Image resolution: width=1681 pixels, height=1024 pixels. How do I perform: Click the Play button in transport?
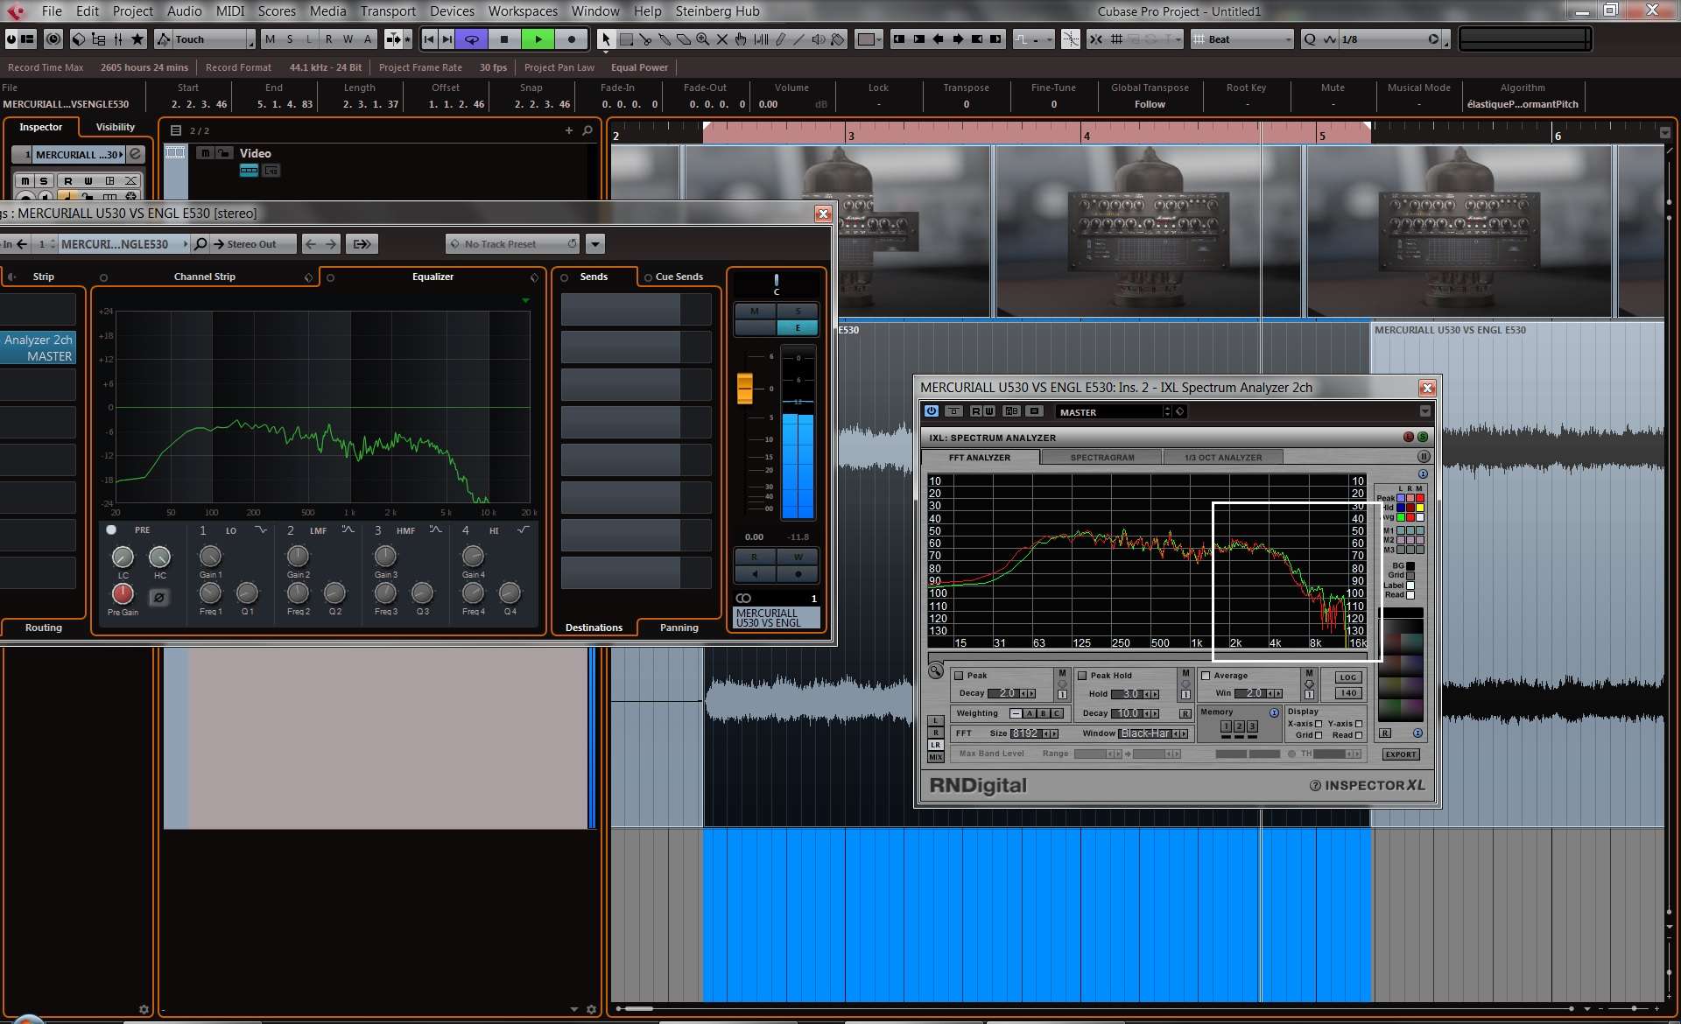click(x=538, y=39)
